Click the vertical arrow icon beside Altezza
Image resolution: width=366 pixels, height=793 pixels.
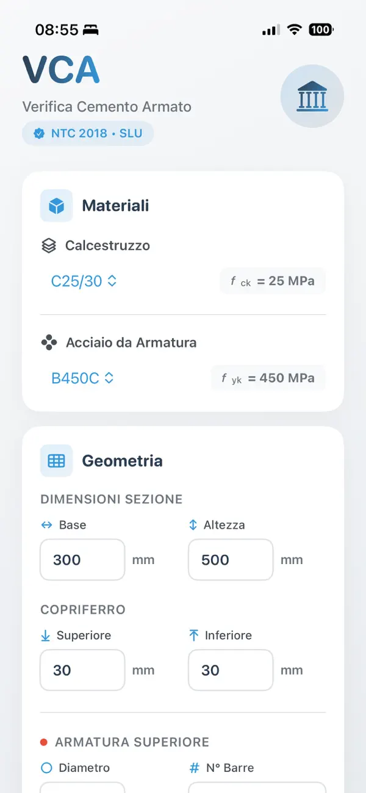195,524
